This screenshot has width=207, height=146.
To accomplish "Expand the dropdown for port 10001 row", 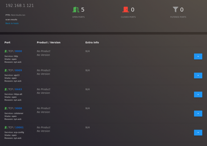I will tap(198, 133).
